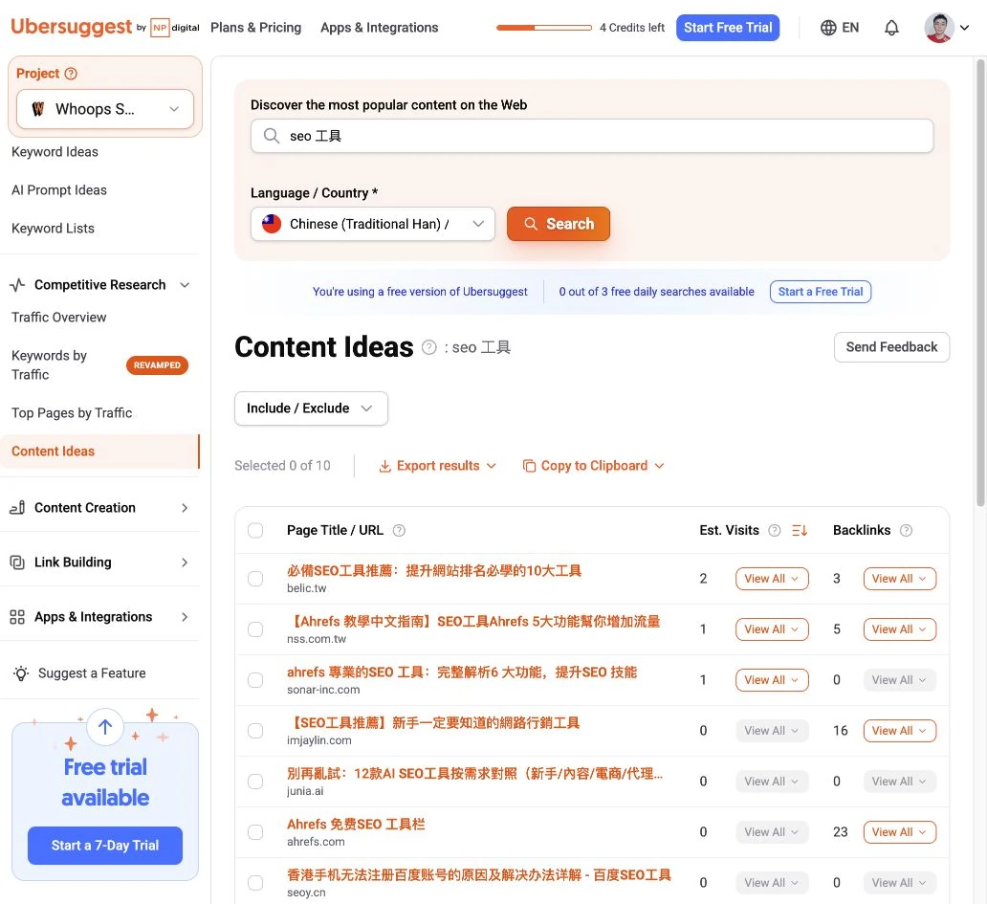Go to Keyword Ideas
The height and width of the screenshot is (904, 987).
55,152
